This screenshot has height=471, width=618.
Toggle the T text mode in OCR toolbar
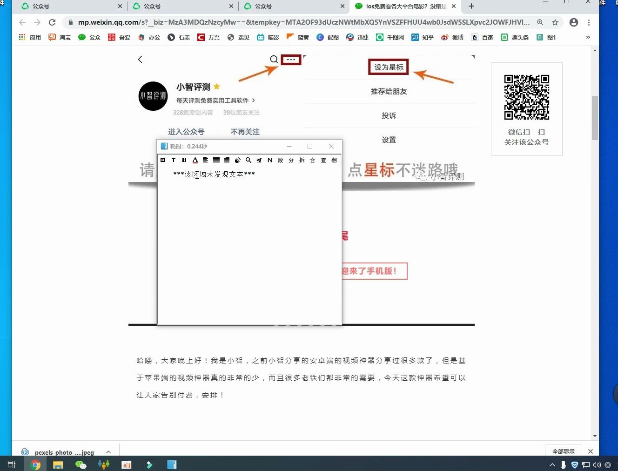pos(174,160)
